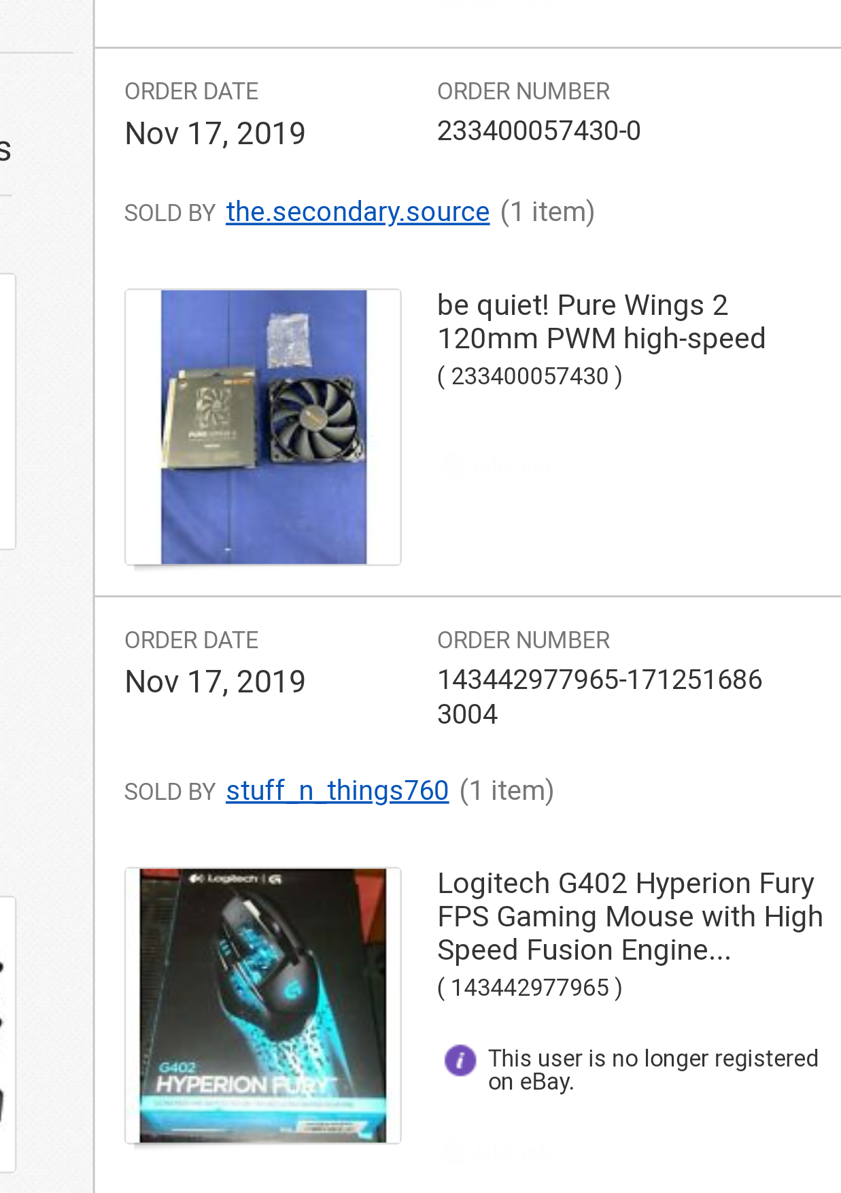Click item number (233400057430) under fan title
This screenshot has height=1193, width=841.
pyautogui.click(x=530, y=376)
